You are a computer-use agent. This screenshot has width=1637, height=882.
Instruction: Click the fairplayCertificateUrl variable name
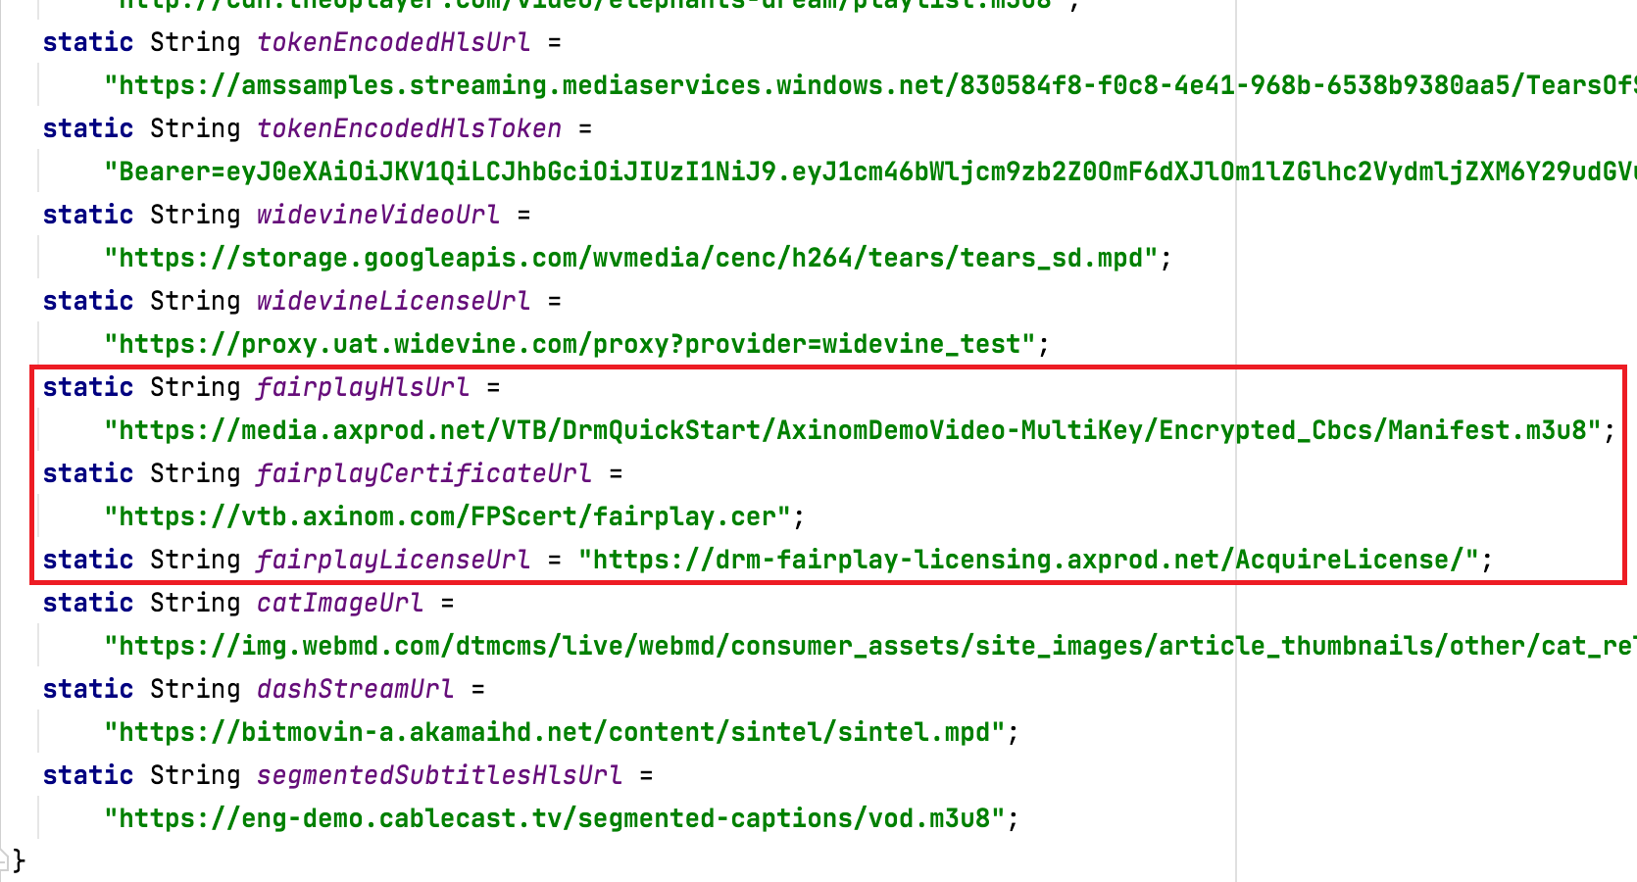click(x=423, y=472)
